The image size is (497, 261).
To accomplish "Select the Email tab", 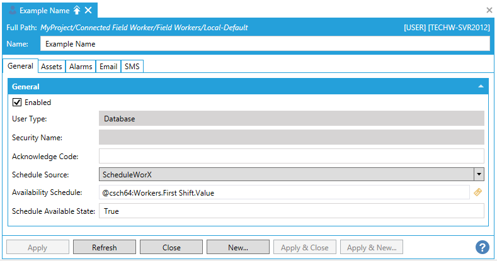I will point(108,66).
